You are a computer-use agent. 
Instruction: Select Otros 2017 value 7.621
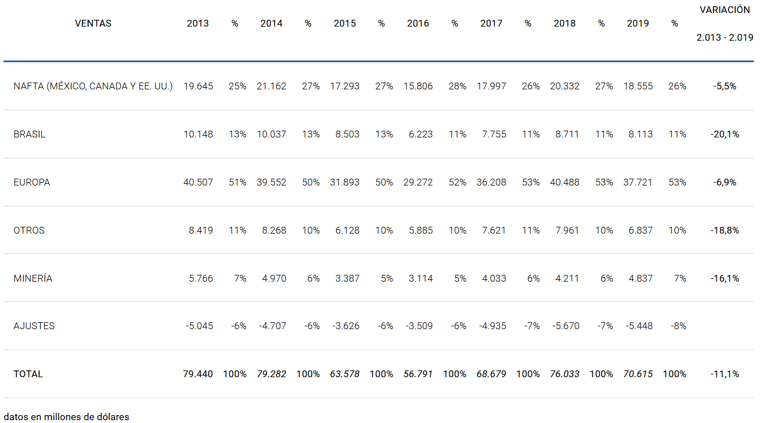click(491, 230)
